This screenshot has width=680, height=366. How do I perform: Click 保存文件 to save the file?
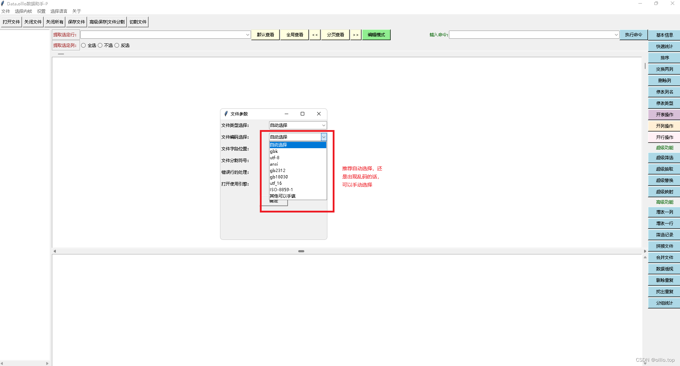(76, 22)
